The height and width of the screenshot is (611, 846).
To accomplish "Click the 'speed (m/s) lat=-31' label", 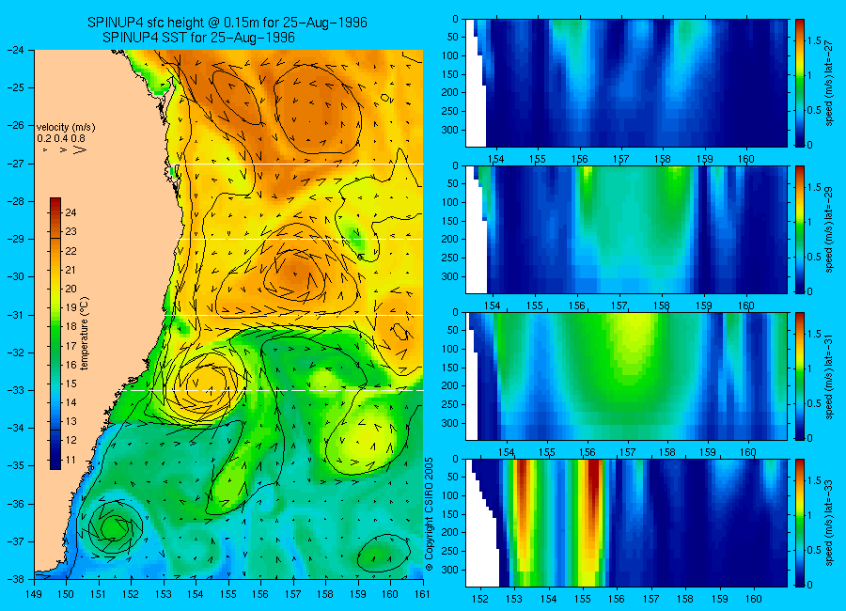I will [829, 376].
